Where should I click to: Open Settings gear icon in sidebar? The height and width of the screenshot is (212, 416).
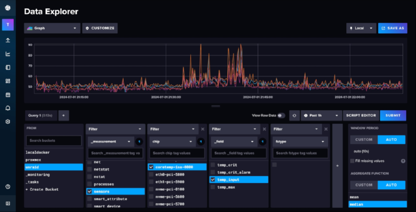8,122
